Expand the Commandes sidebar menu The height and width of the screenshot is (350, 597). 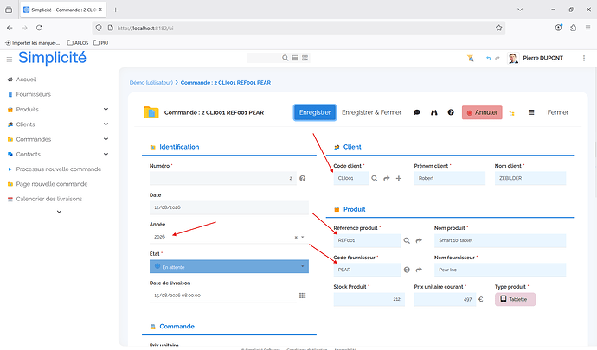106,139
